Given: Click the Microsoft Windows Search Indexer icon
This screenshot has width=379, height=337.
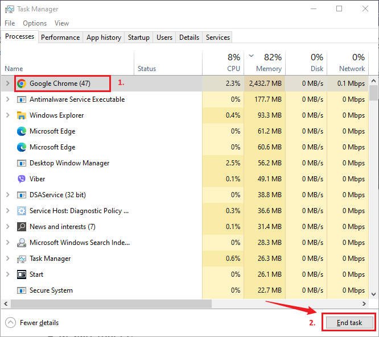Looking at the screenshot, I should click(22, 243).
